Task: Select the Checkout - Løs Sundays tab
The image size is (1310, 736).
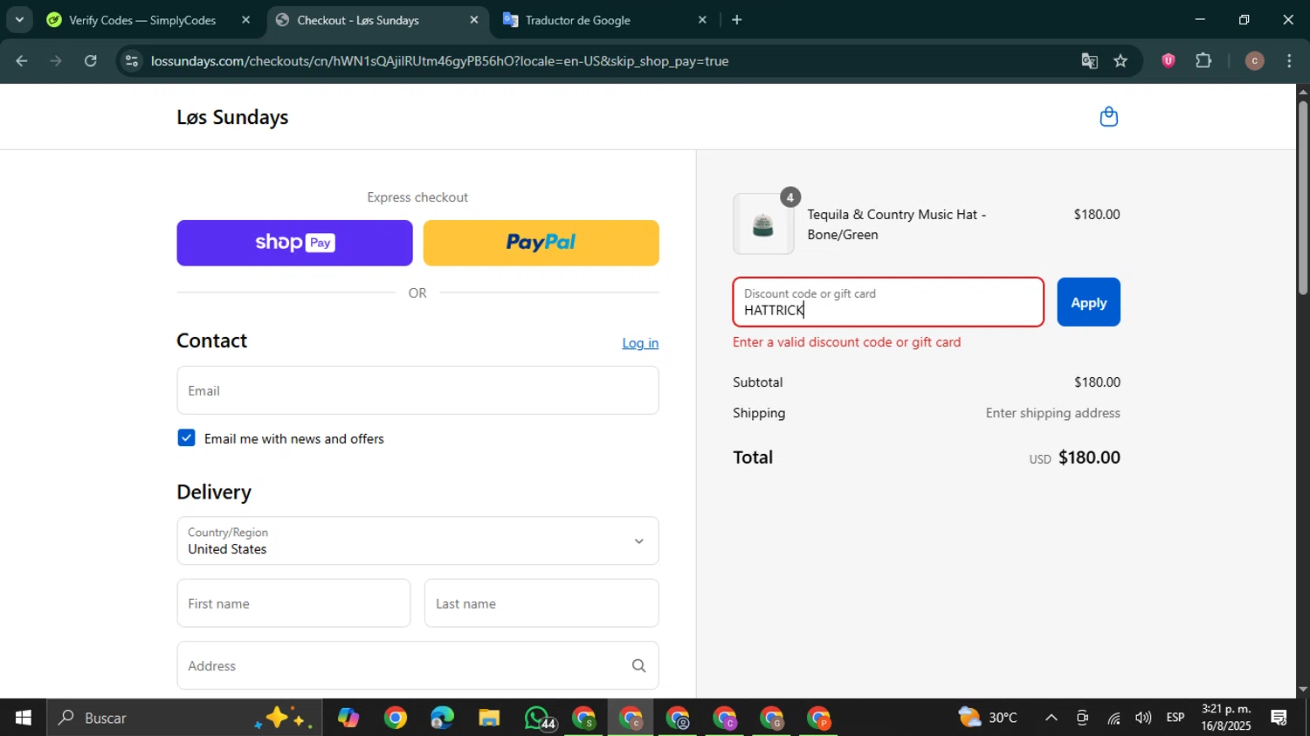Action: [358, 20]
